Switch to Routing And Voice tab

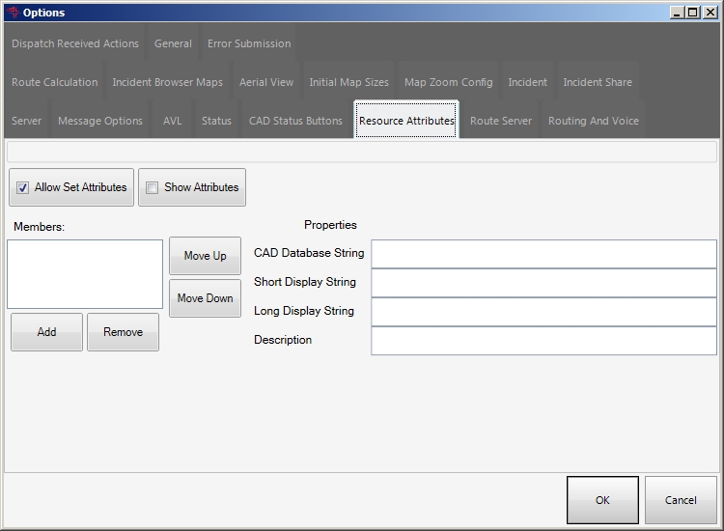[594, 121]
